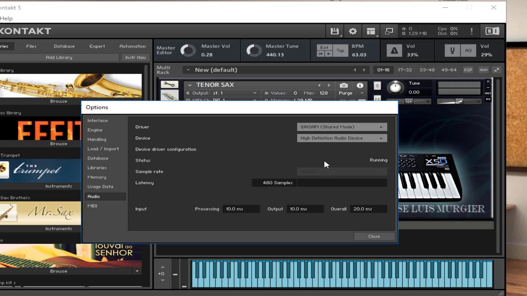Viewport: 527px width, 296px height.
Task: Open Instruments under Mr. Sax library
Action: click(x=58, y=229)
